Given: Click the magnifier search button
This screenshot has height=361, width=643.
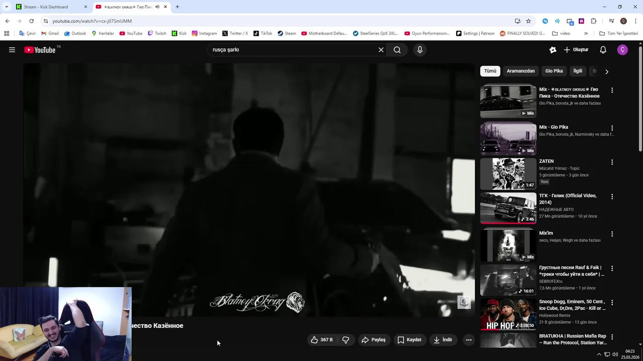Looking at the screenshot, I should tap(397, 50).
